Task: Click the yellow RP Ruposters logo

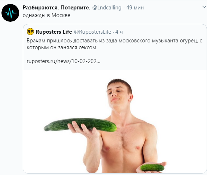Action: coord(30,32)
